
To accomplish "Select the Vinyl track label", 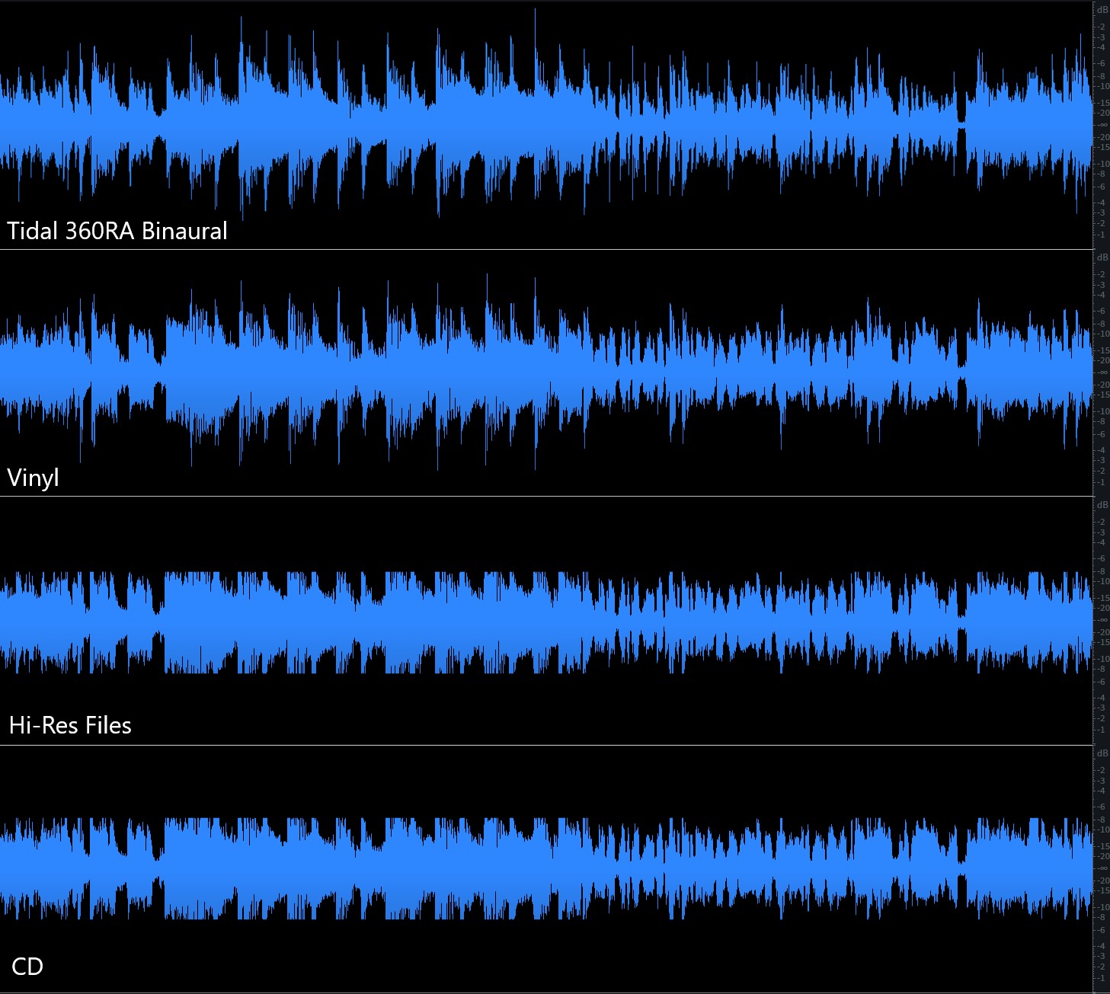I will (x=33, y=478).
